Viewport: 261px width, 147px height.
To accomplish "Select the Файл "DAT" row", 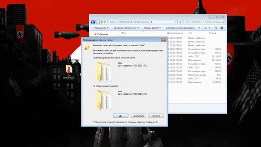I will [195, 78].
